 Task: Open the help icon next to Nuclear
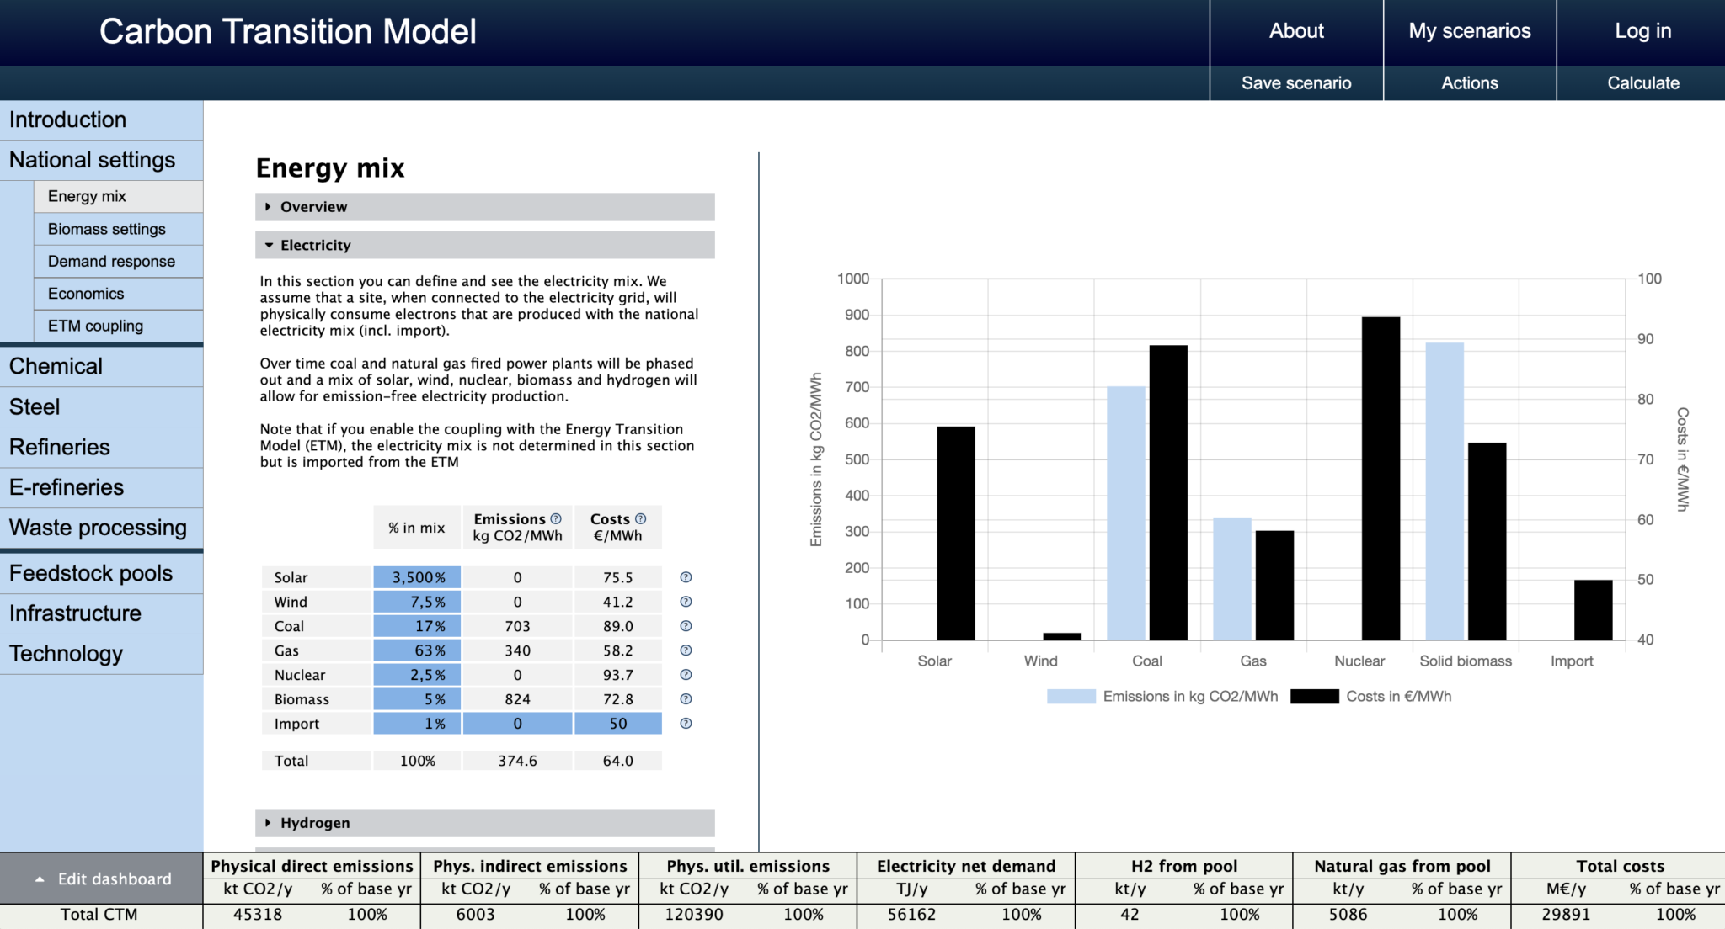click(x=686, y=674)
